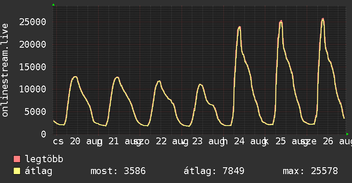The width and height of the screenshot is (352, 183).
Task: Click the 25 aug peak on graph
Action: point(281,21)
